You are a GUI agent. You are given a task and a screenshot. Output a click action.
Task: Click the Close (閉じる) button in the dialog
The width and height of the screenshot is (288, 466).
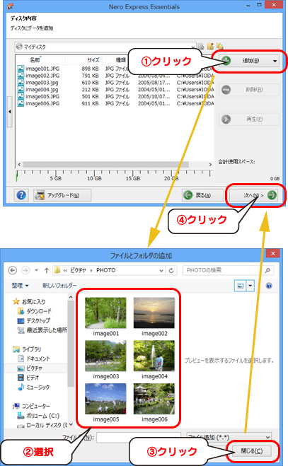[252, 451]
